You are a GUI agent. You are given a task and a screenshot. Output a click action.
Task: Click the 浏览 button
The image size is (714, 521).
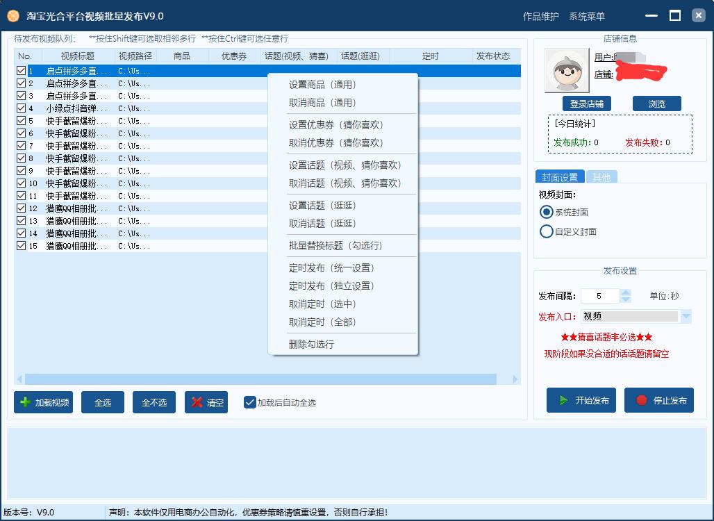point(656,104)
